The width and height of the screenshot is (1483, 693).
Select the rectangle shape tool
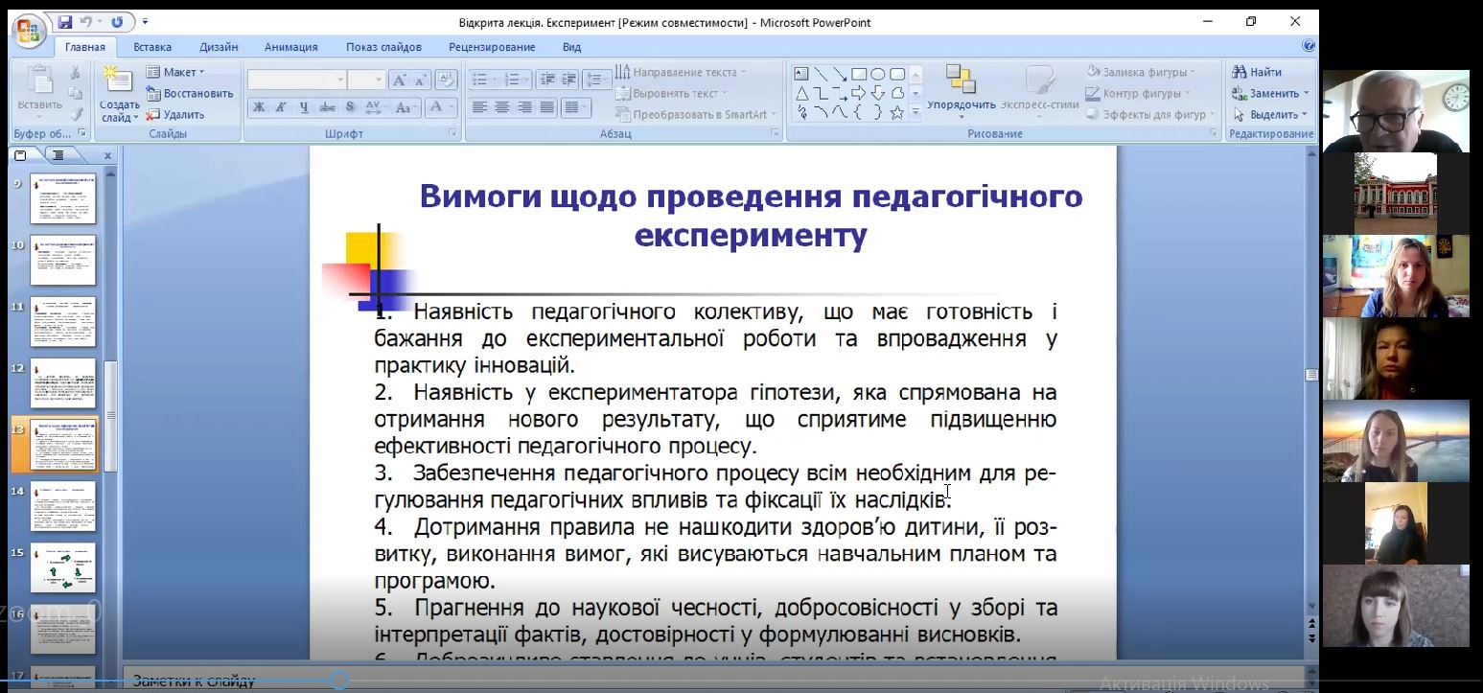859,74
